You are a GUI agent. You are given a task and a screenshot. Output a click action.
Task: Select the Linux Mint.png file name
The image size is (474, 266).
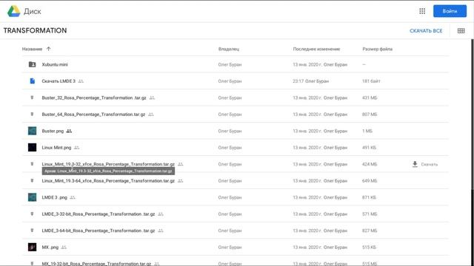click(x=56, y=148)
